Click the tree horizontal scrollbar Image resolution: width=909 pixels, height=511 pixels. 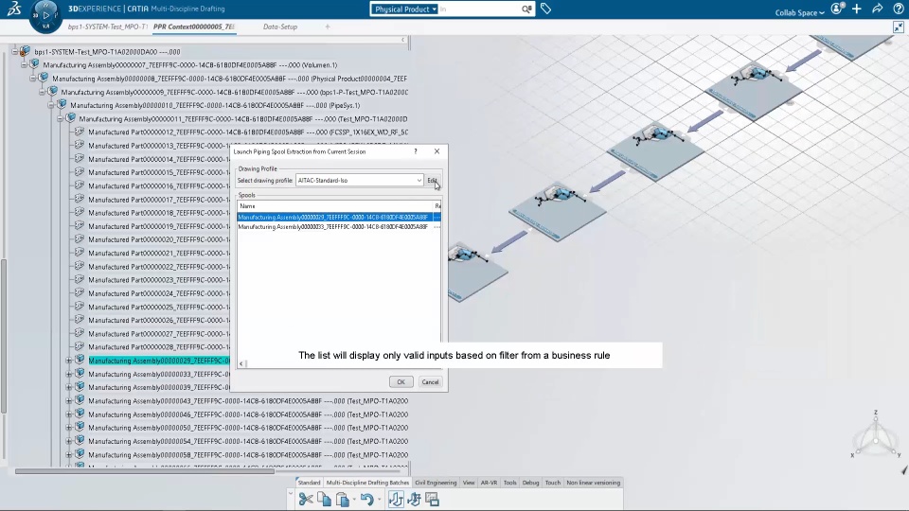point(144,471)
